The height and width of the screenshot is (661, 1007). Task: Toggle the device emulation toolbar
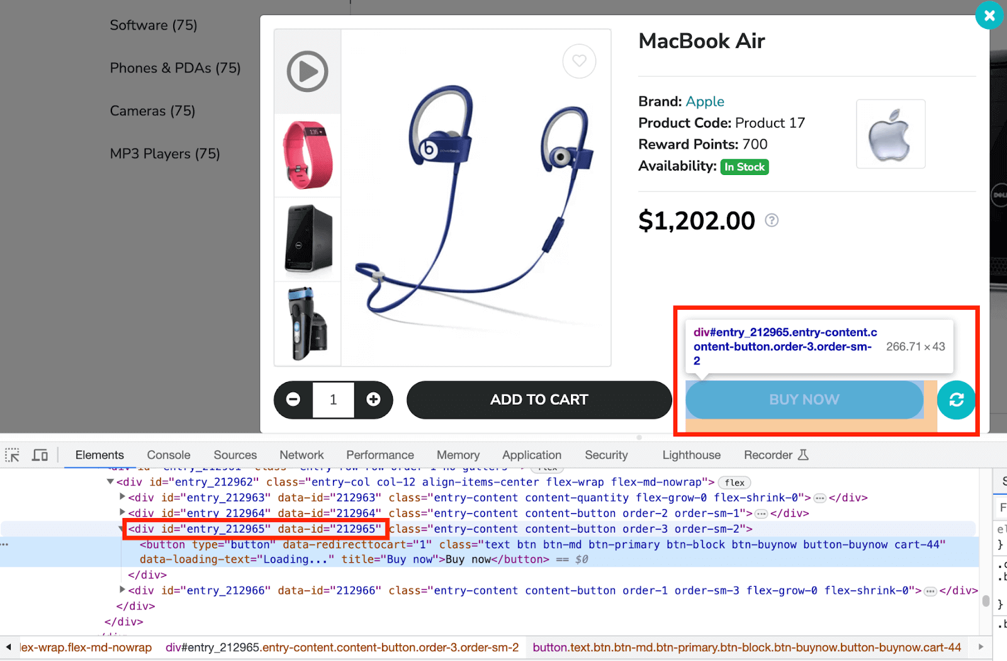39,455
